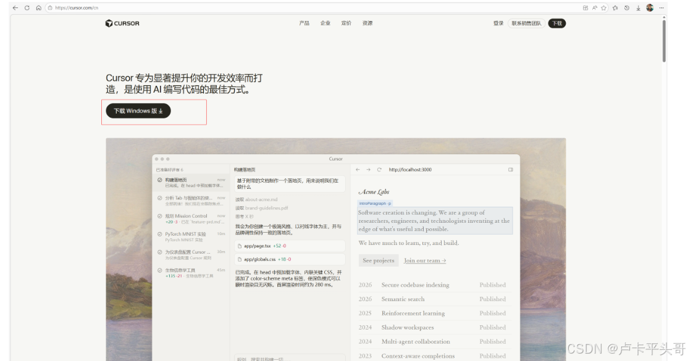Select the 规划 Mission Control task row
688x361 pixels.
[x=191, y=218]
